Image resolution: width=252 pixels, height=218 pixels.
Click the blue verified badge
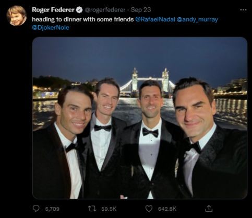pyautogui.click(x=79, y=10)
